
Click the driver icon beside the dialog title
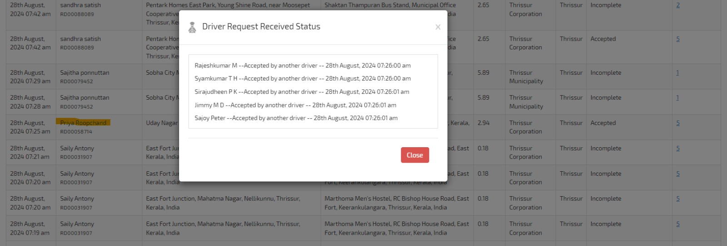192,27
